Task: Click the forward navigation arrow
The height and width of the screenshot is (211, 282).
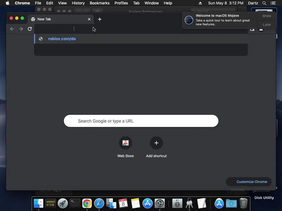Action: tap(21, 29)
